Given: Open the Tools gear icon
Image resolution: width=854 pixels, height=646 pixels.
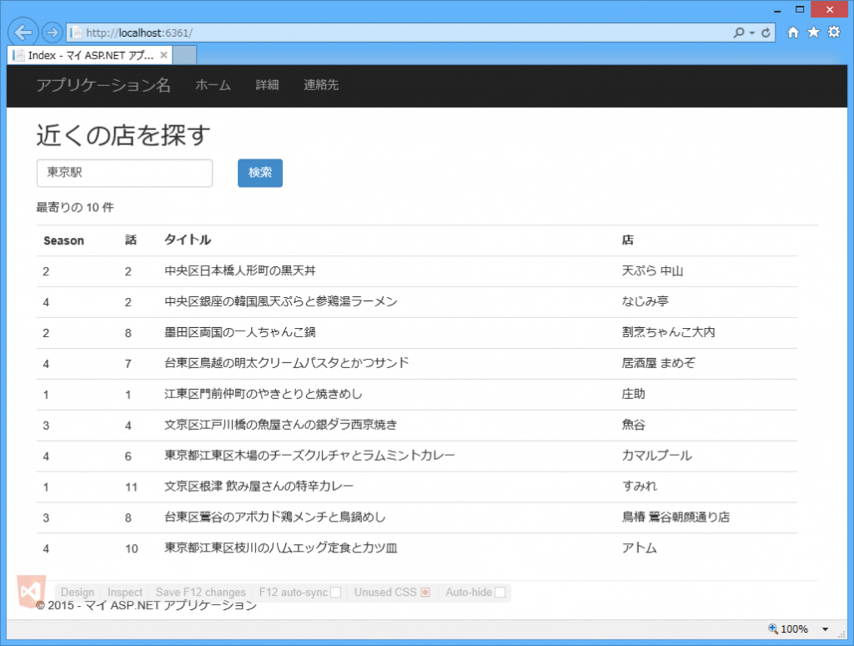Looking at the screenshot, I should point(834,32).
